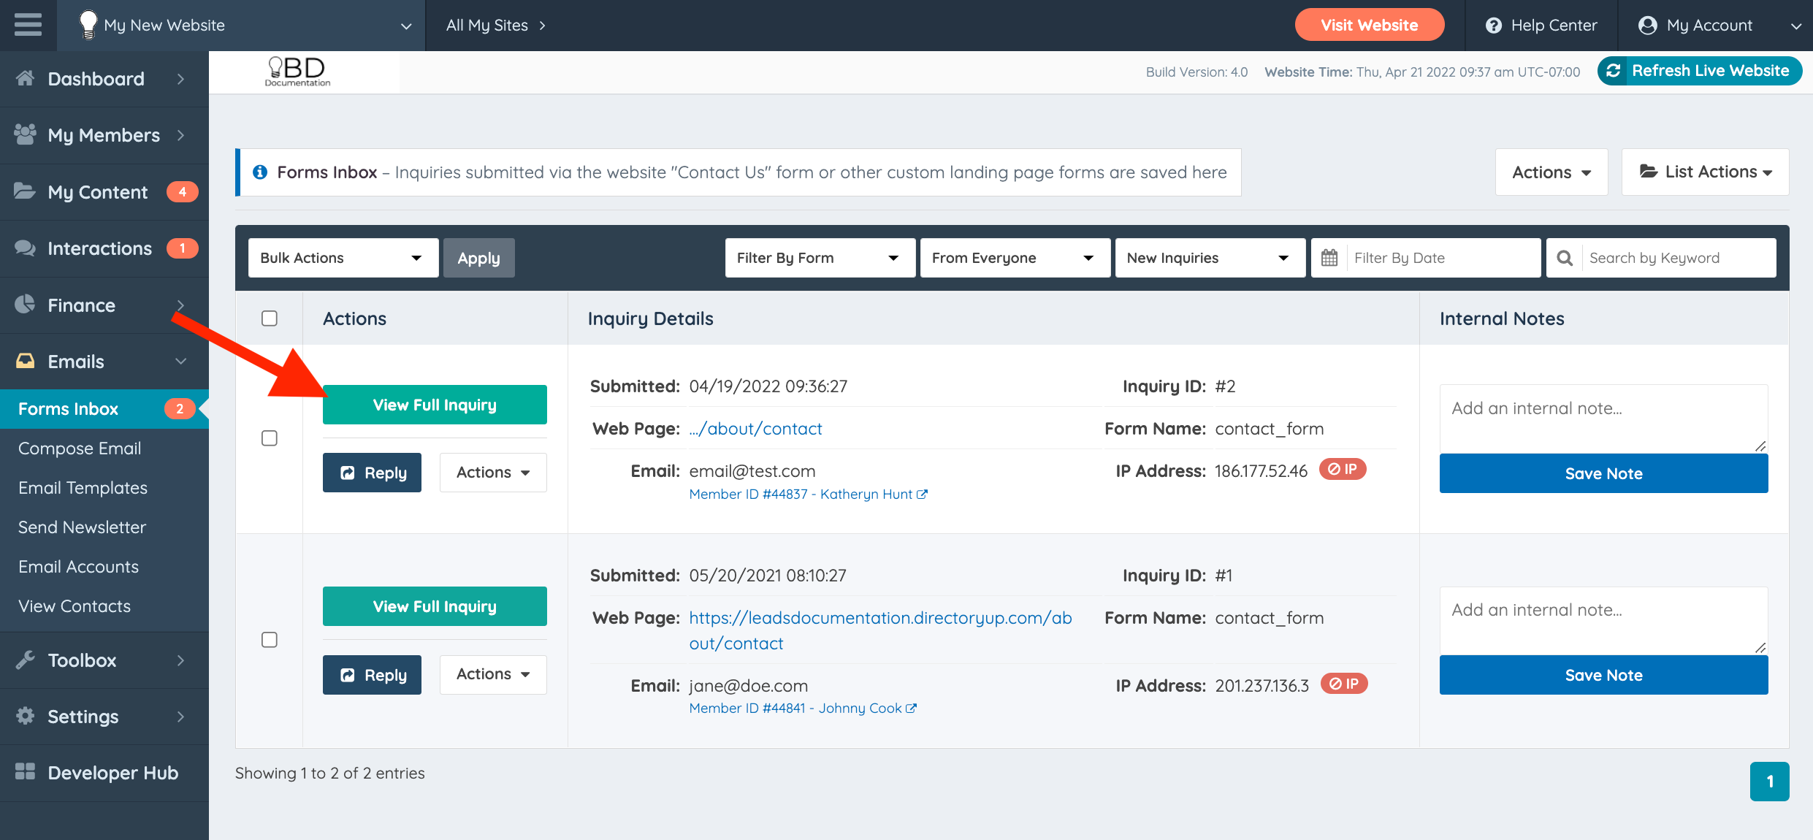Click the Help Center question mark icon

pos(1494,26)
